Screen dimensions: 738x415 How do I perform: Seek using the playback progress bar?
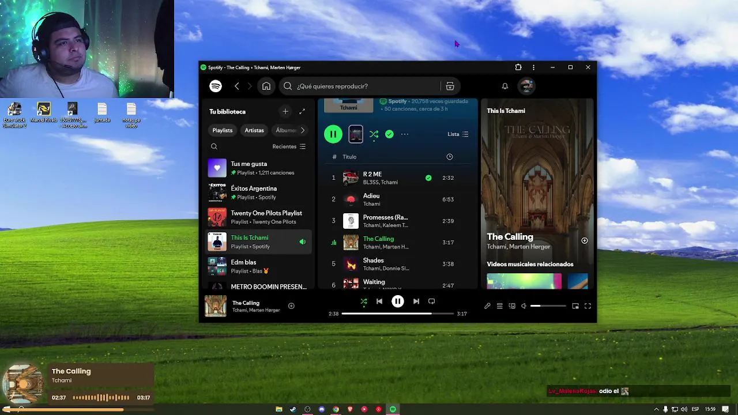(x=397, y=314)
